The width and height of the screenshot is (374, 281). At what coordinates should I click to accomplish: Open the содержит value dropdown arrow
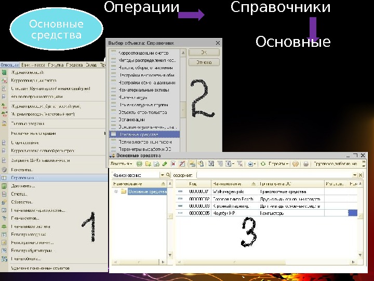coord(355,175)
